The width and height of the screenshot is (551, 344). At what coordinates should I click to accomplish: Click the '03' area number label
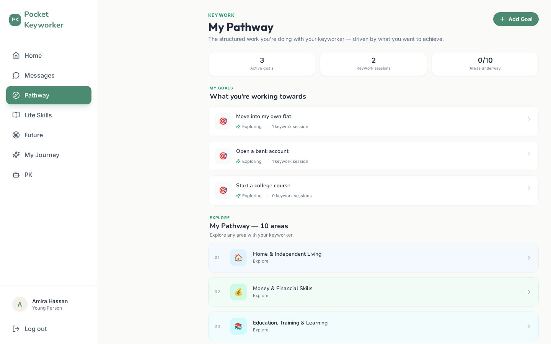217,326
